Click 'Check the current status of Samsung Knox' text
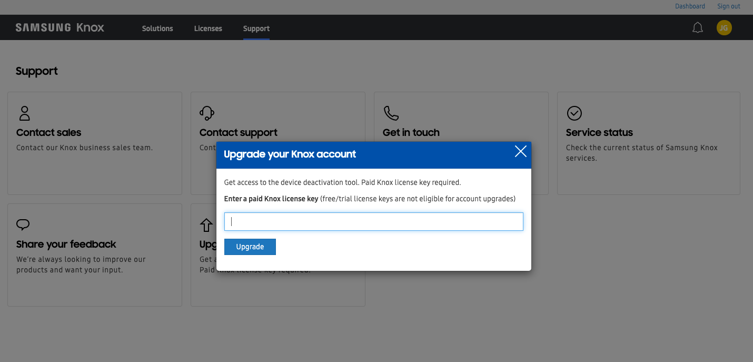753x362 pixels. 642,148
